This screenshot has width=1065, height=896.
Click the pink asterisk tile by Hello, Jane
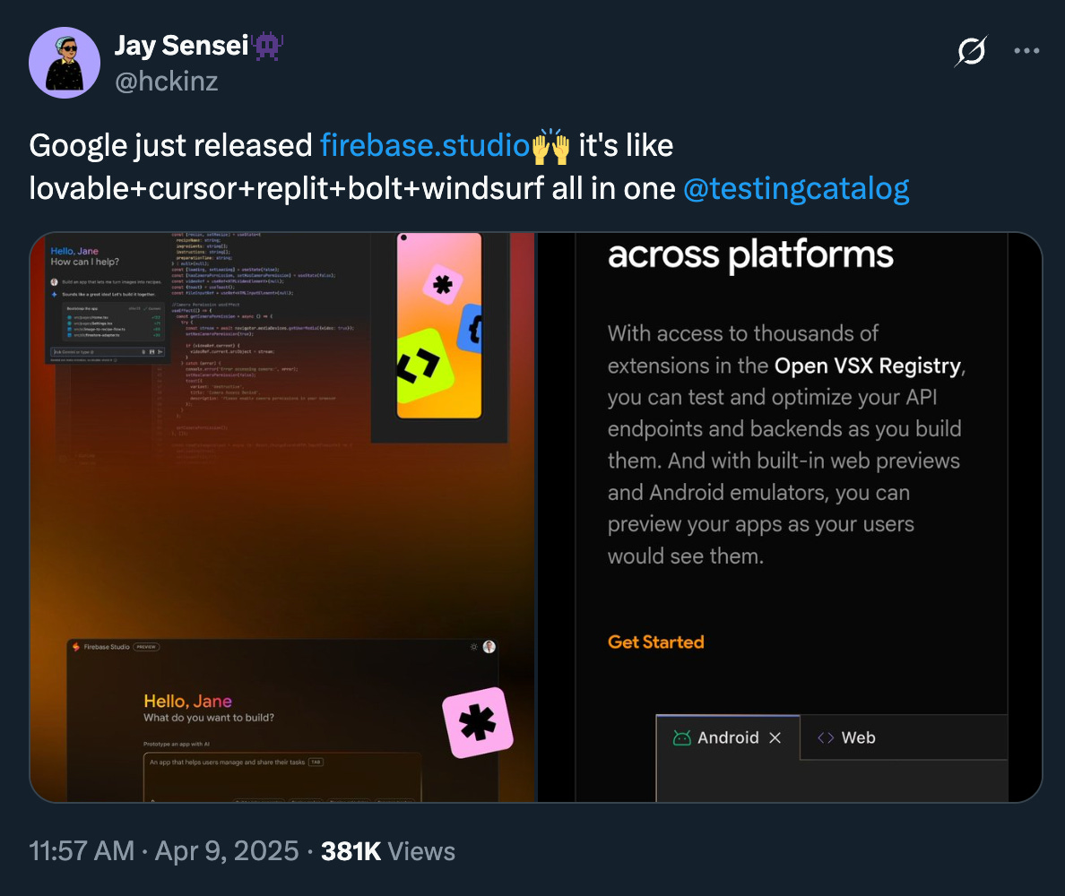click(x=478, y=722)
